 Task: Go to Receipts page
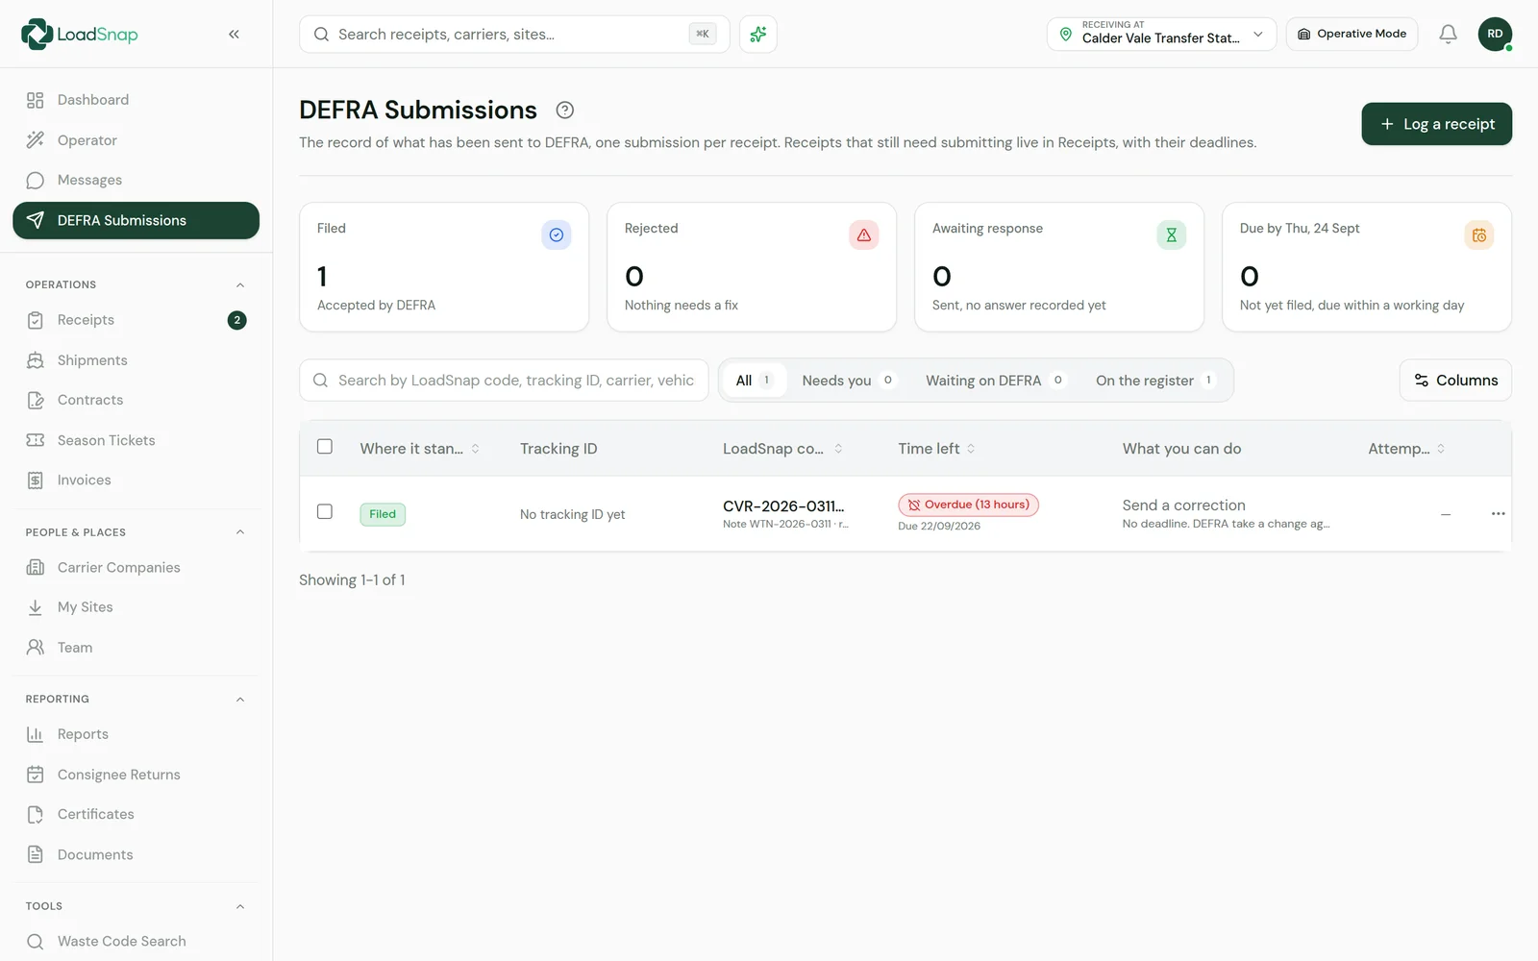136,320
